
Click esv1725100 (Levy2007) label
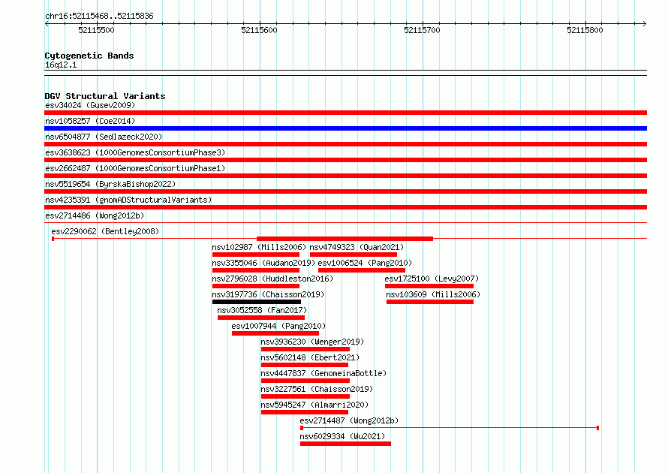tap(432, 279)
